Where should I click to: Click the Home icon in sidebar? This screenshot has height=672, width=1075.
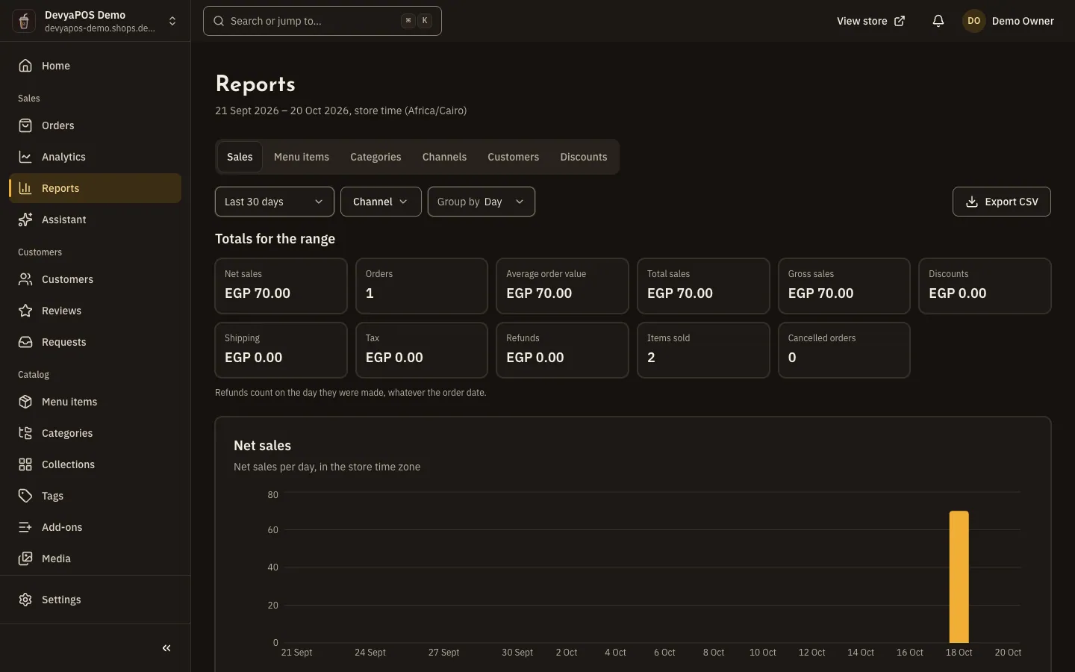point(25,66)
